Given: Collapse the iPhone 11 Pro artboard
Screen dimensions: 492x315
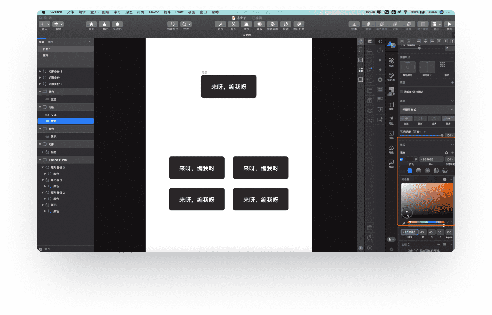Looking at the screenshot, I should [40, 160].
